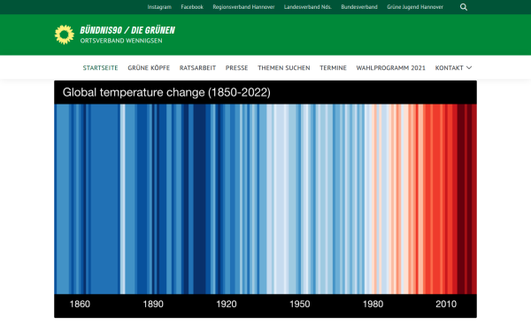Viewport: 531px width, 332px height.
Task: Click Ortsverband Wennigsen subtitle text
Action: click(x=121, y=41)
